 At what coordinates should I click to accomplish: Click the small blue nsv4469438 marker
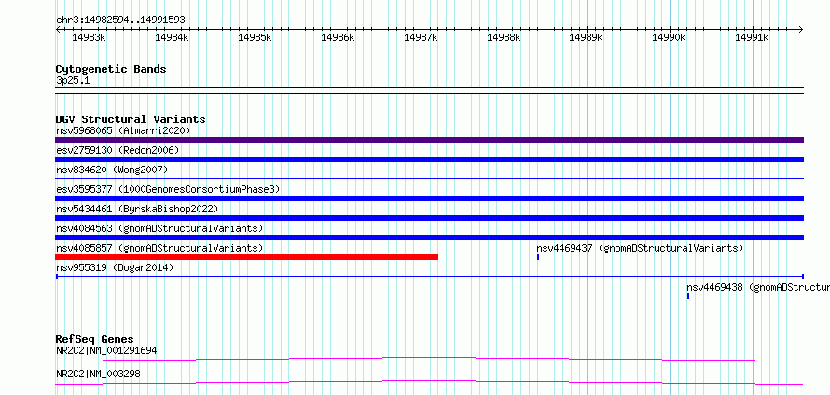tap(688, 296)
